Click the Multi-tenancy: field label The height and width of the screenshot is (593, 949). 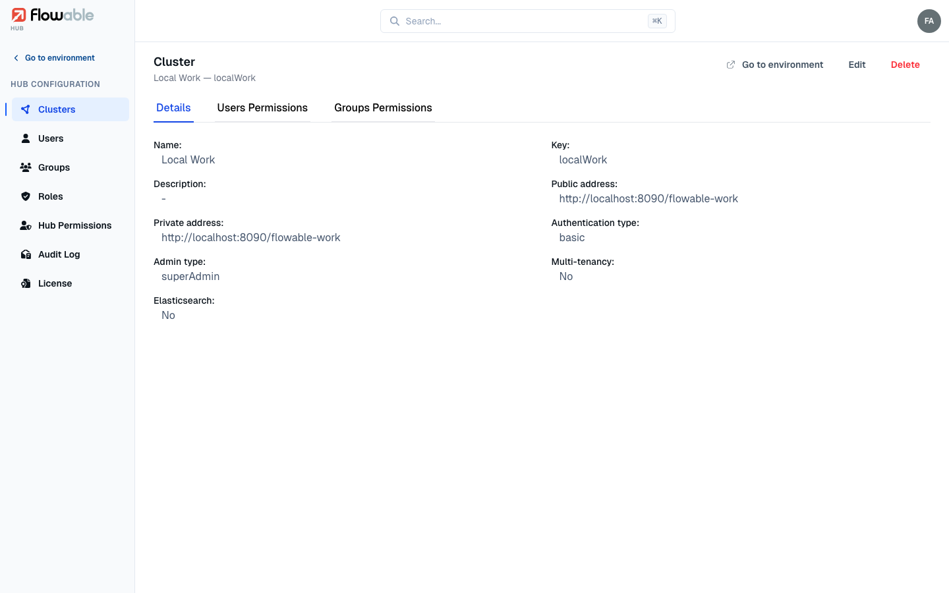point(583,262)
